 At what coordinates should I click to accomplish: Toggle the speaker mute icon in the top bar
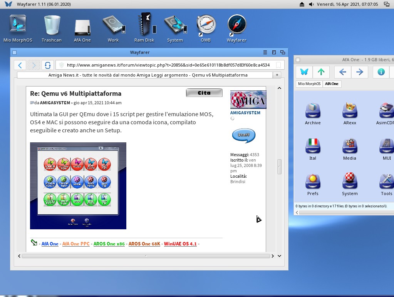(312, 4)
